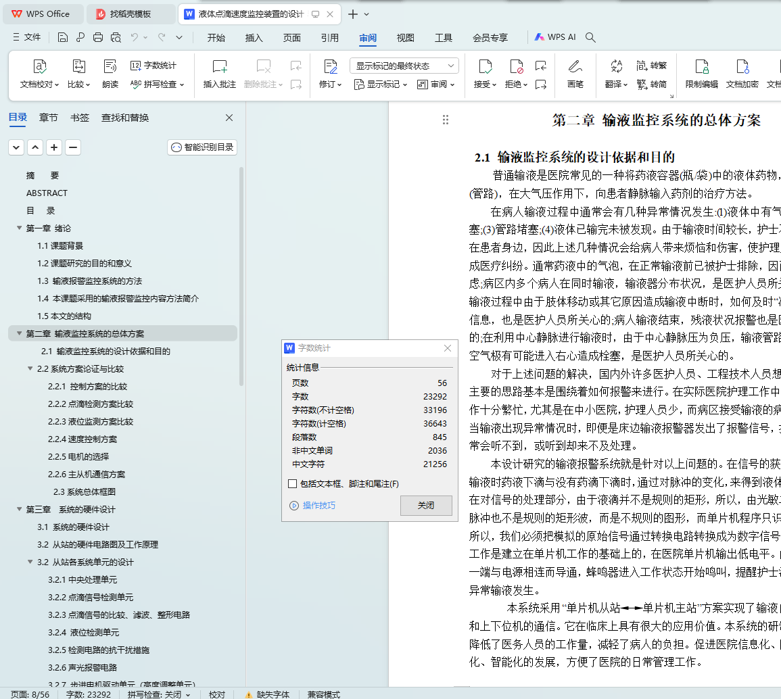The image size is (781, 699).
Task: Switch to the 视图 ribbon tab
Action: tap(405, 38)
